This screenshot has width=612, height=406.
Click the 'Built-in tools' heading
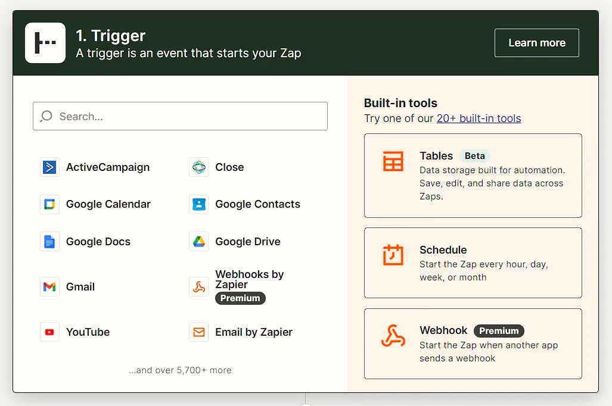(400, 103)
